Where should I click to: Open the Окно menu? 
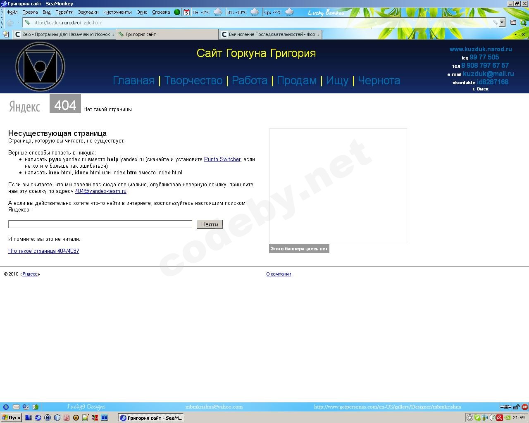[142, 12]
